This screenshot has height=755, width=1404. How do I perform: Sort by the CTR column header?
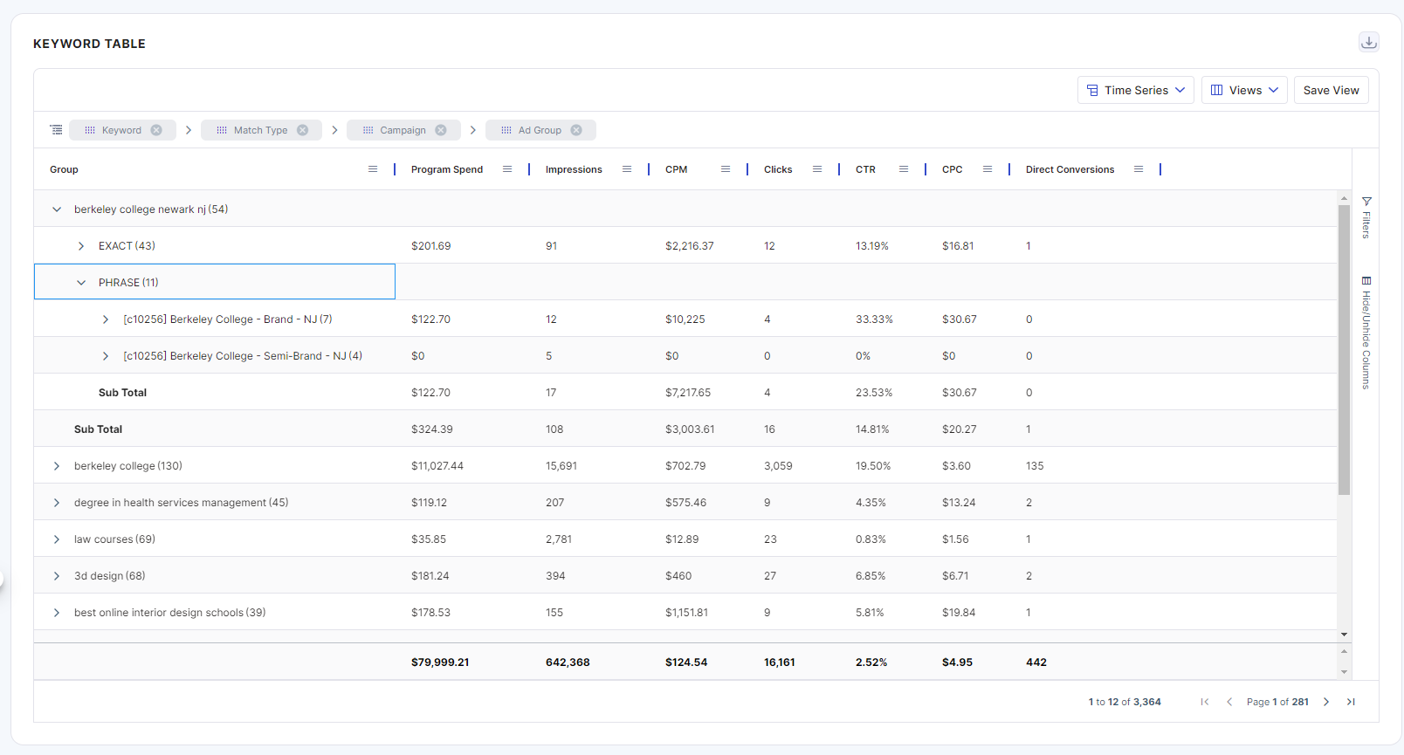865,169
